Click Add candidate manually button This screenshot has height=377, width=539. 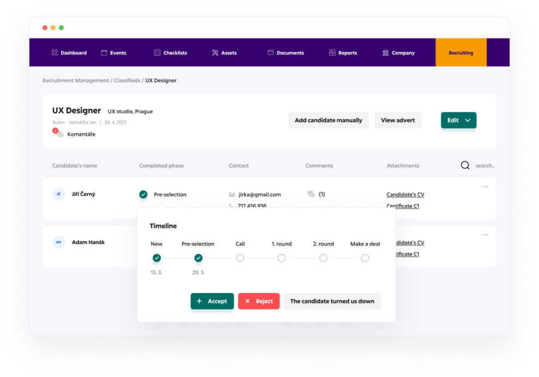click(x=328, y=120)
